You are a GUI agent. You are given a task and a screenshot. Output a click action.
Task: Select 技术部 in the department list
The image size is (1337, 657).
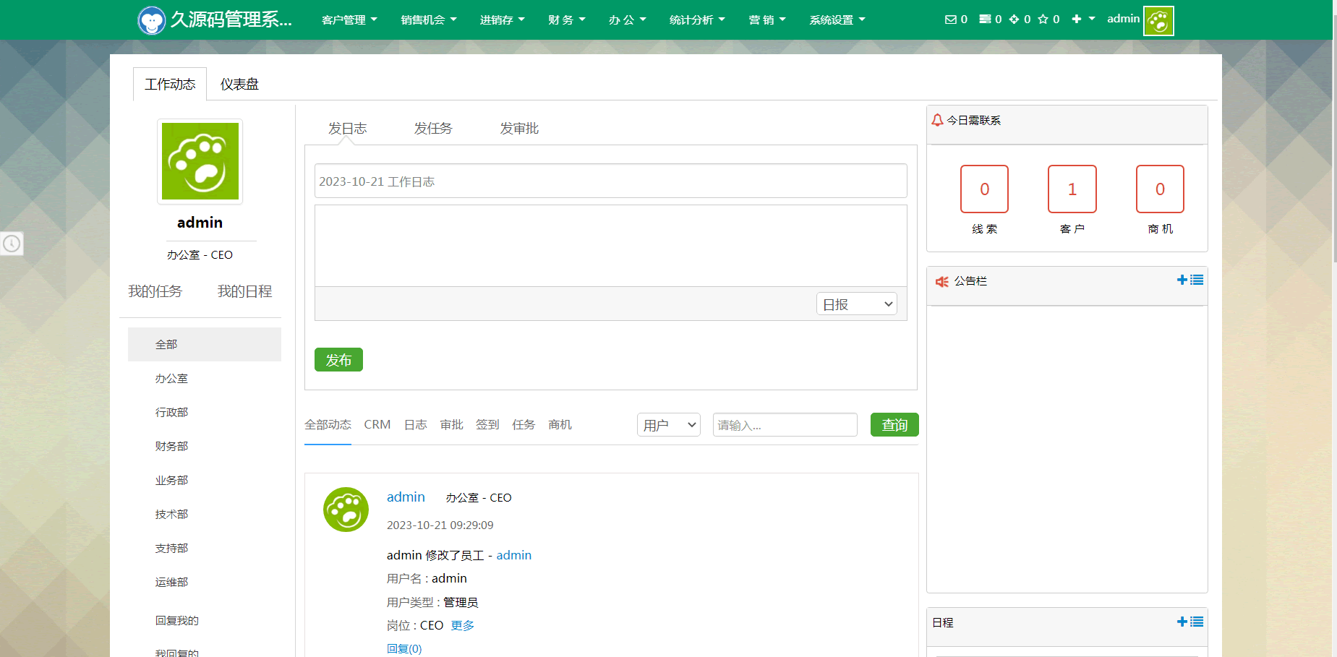(x=171, y=515)
